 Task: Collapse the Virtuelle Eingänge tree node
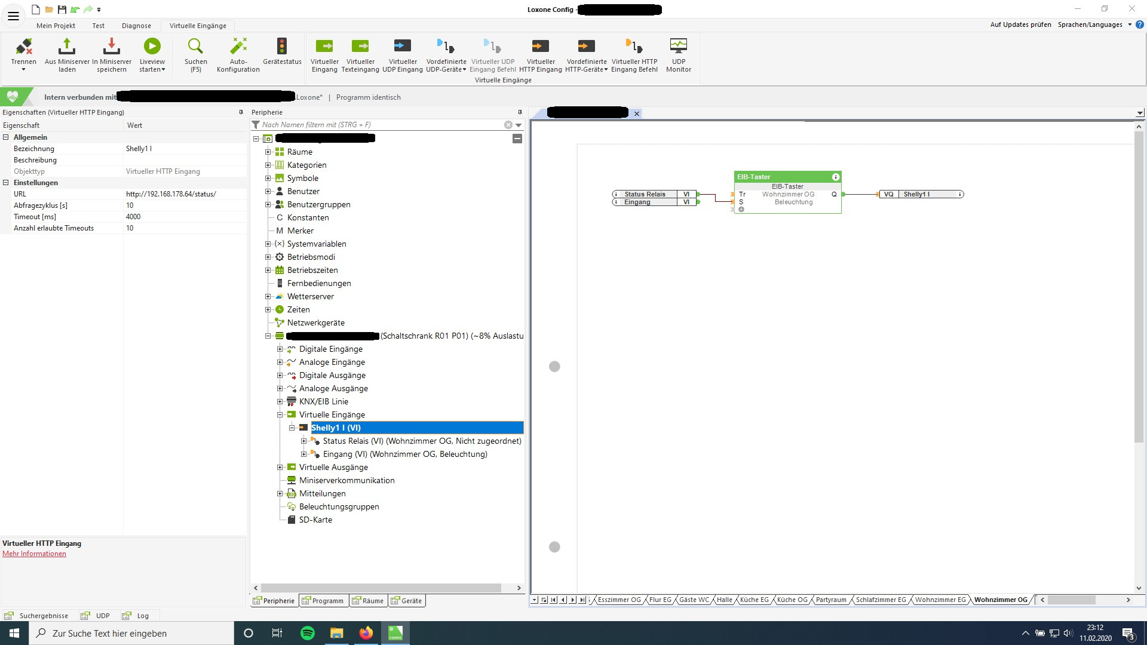[280, 414]
